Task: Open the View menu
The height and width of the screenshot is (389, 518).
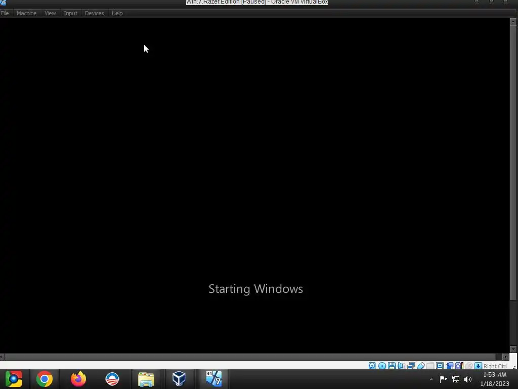Action: pos(50,13)
